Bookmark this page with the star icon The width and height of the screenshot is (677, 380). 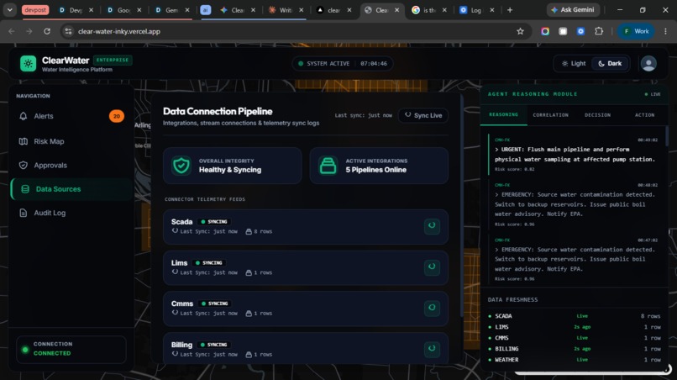pyautogui.click(x=520, y=31)
